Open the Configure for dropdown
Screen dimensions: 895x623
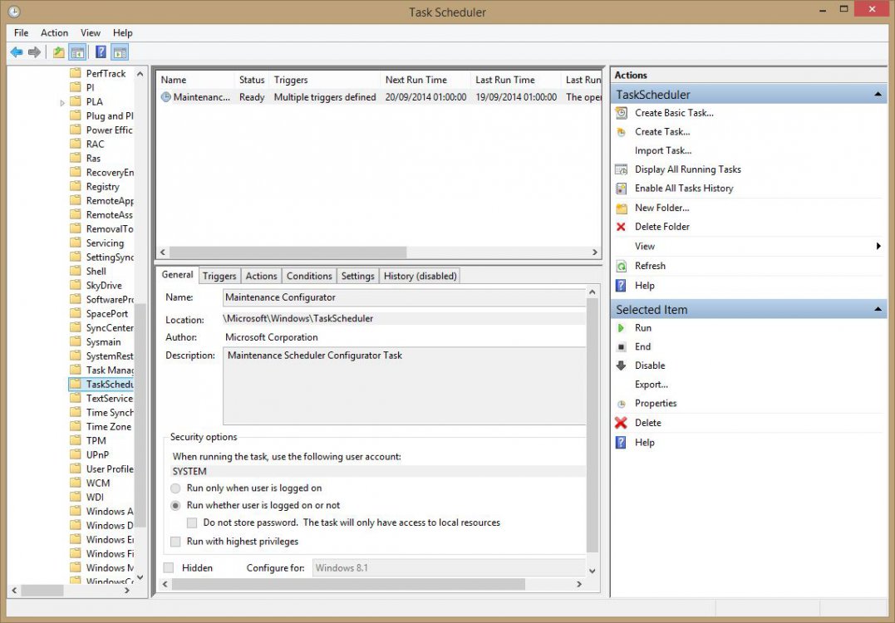tap(450, 568)
